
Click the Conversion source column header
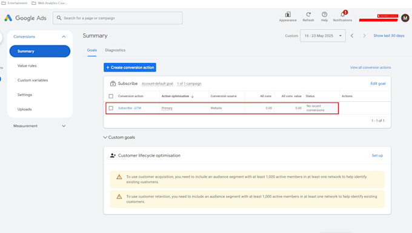[x=224, y=96]
